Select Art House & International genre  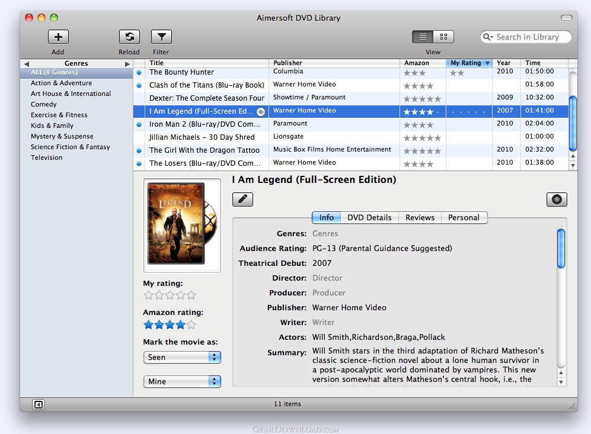coord(71,94)
